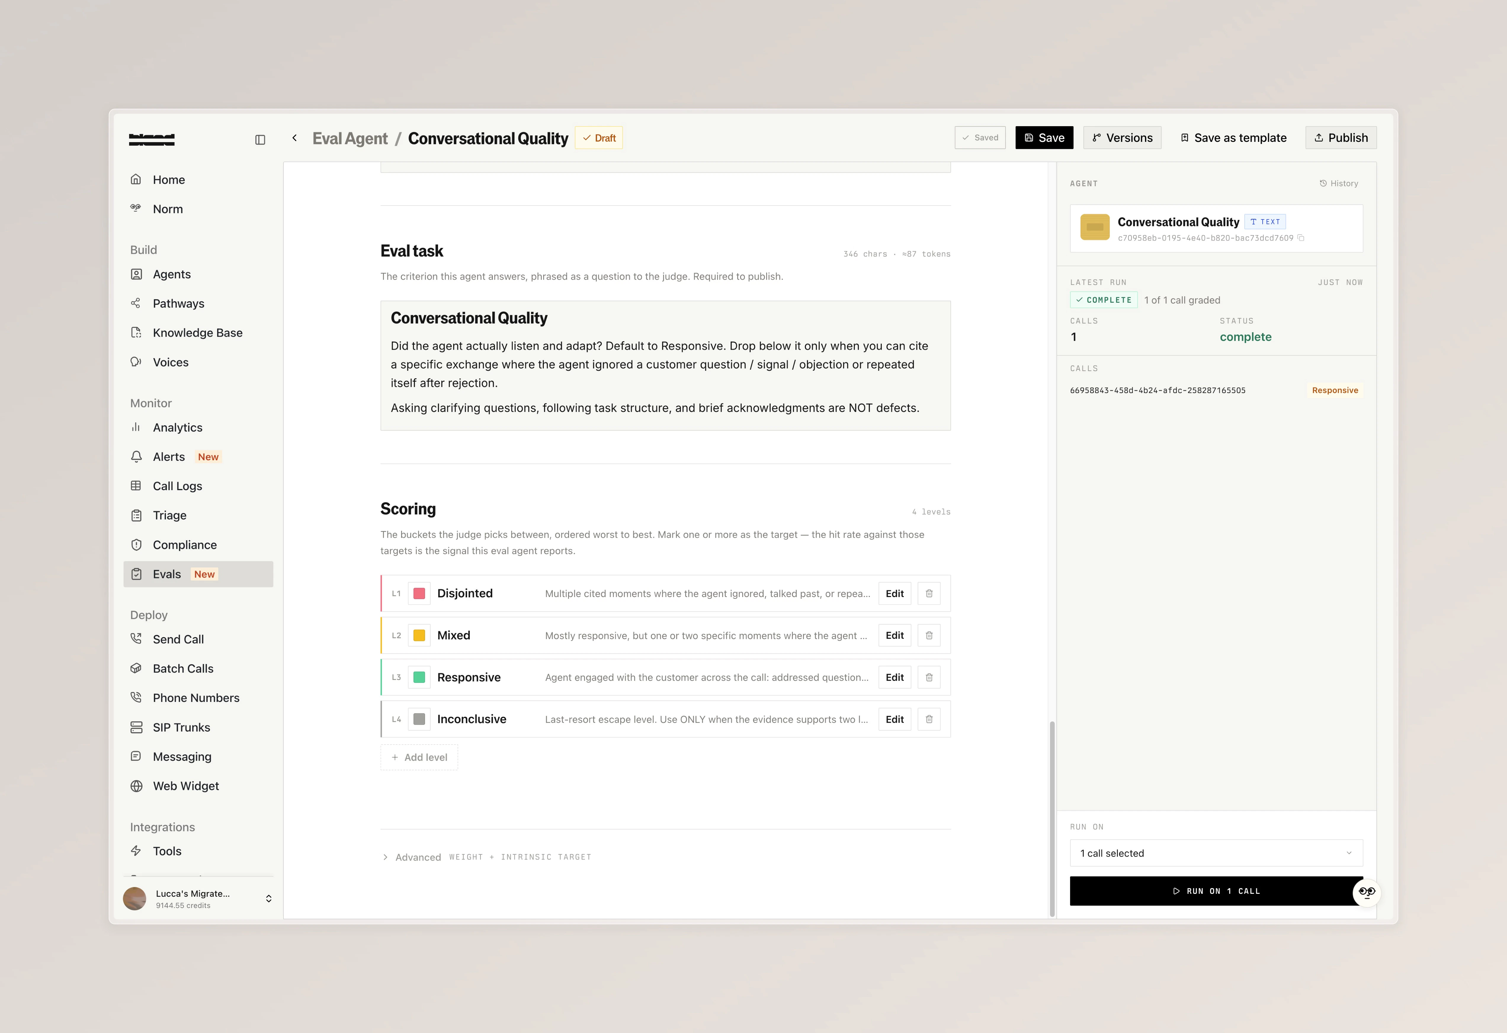This screenshot has width=1507, height=1033.
Task: Click the user avatar at bottom left
Action: point(135,899)
